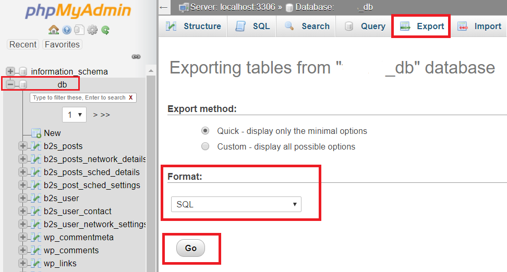Expand the b2s_posts_network_details node
This screenshot has height=272, width=507.
tap(22, 159)
